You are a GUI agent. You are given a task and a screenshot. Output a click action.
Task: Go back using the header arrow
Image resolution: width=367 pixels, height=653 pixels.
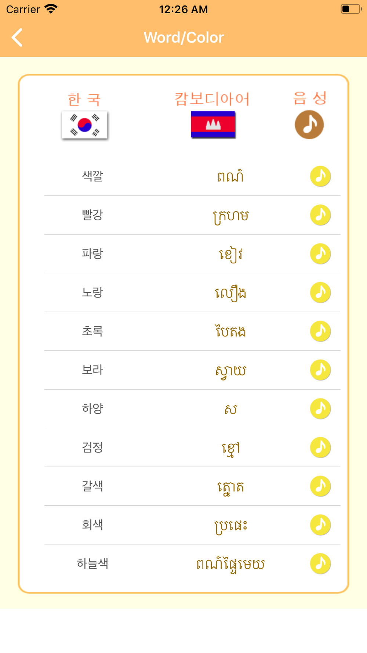(17, 37)
